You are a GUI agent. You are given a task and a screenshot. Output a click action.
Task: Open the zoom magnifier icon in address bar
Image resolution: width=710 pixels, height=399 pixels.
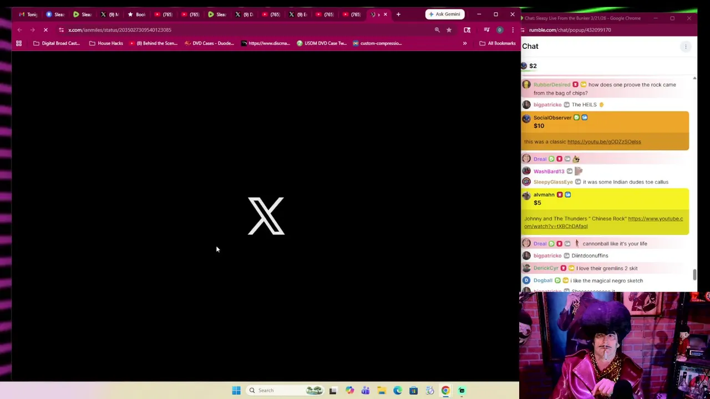click(x=437, y=30)
